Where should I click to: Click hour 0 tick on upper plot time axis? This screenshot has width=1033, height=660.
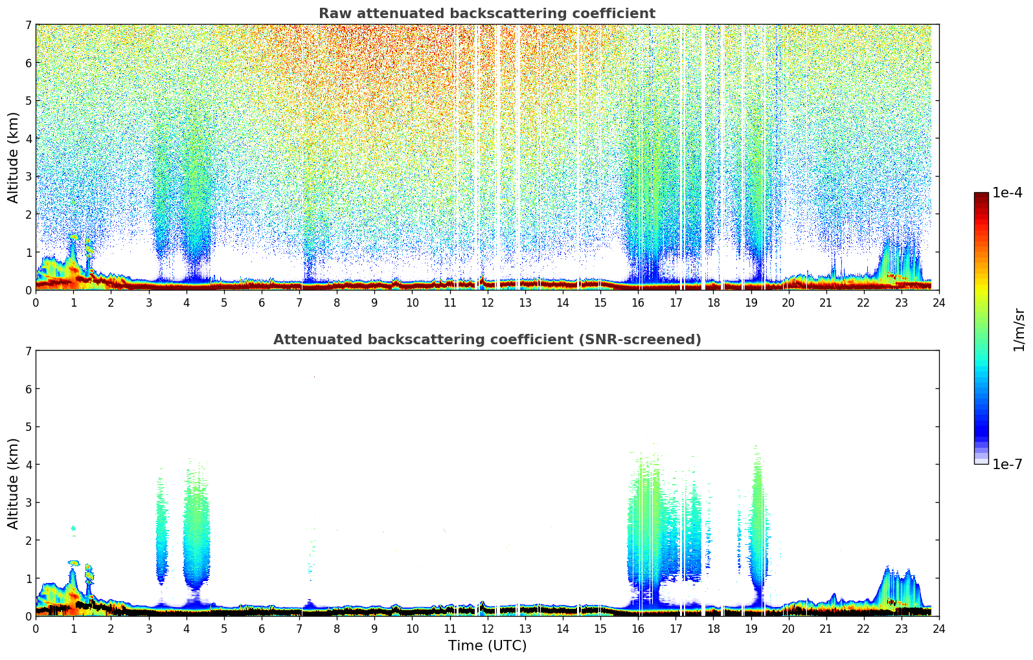click(36, 302)
